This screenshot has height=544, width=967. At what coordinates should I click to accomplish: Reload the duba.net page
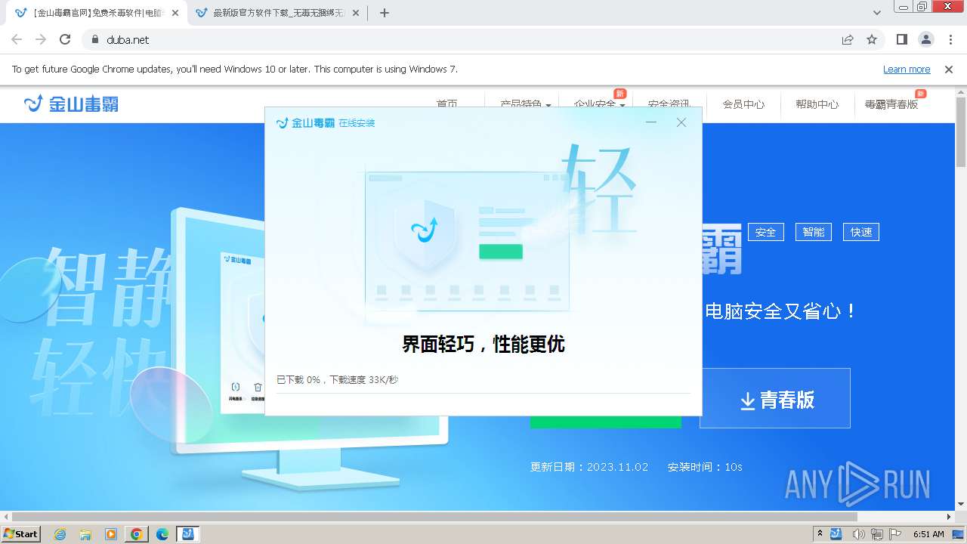coord(65,39)
